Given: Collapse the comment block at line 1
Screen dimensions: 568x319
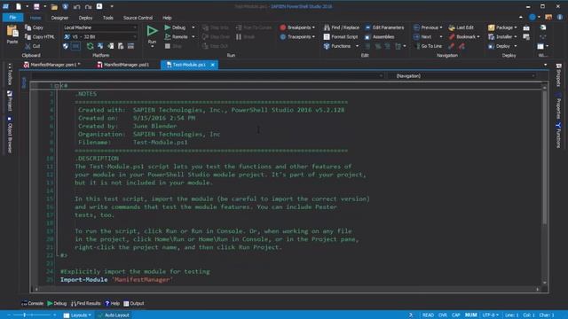Looking at the screenshot, I should pos(57,86).
